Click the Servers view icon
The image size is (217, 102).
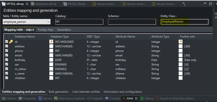tap(40, 98)
